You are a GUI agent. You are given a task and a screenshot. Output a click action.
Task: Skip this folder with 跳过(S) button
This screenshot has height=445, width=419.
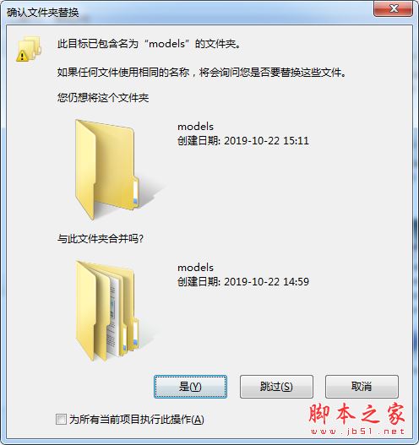276,387
